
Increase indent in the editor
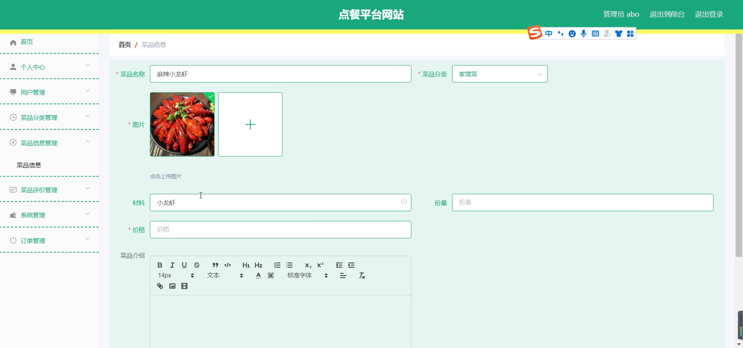pyautogui.click(x=351, y=265)
